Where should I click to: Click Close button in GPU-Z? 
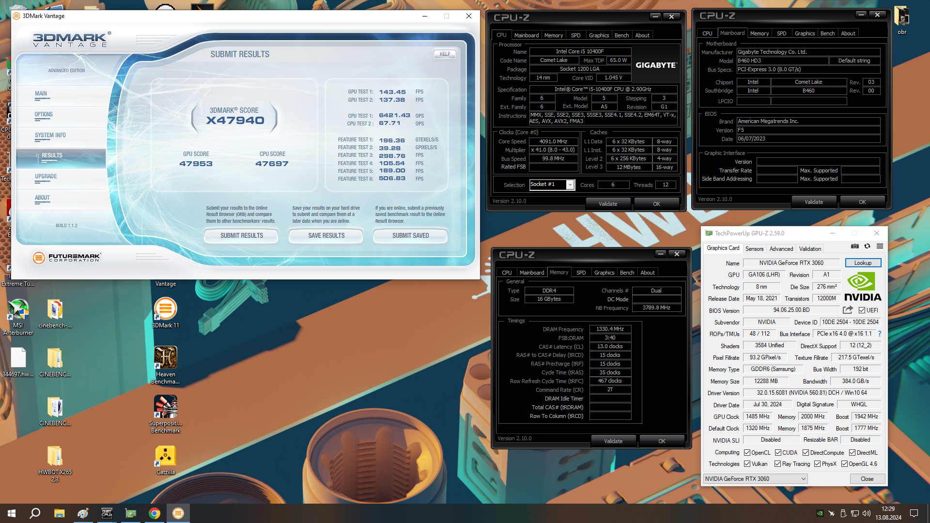click(x=867, y=479)
